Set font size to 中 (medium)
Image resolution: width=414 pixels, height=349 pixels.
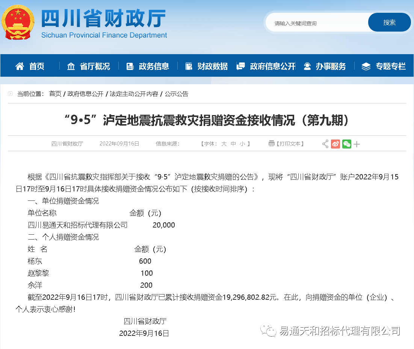pyautogui.click(x=233, y=144)
